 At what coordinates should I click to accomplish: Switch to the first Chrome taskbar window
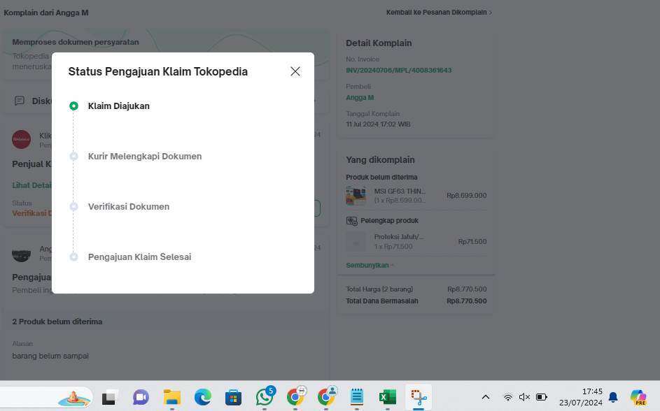pos(295,397)
